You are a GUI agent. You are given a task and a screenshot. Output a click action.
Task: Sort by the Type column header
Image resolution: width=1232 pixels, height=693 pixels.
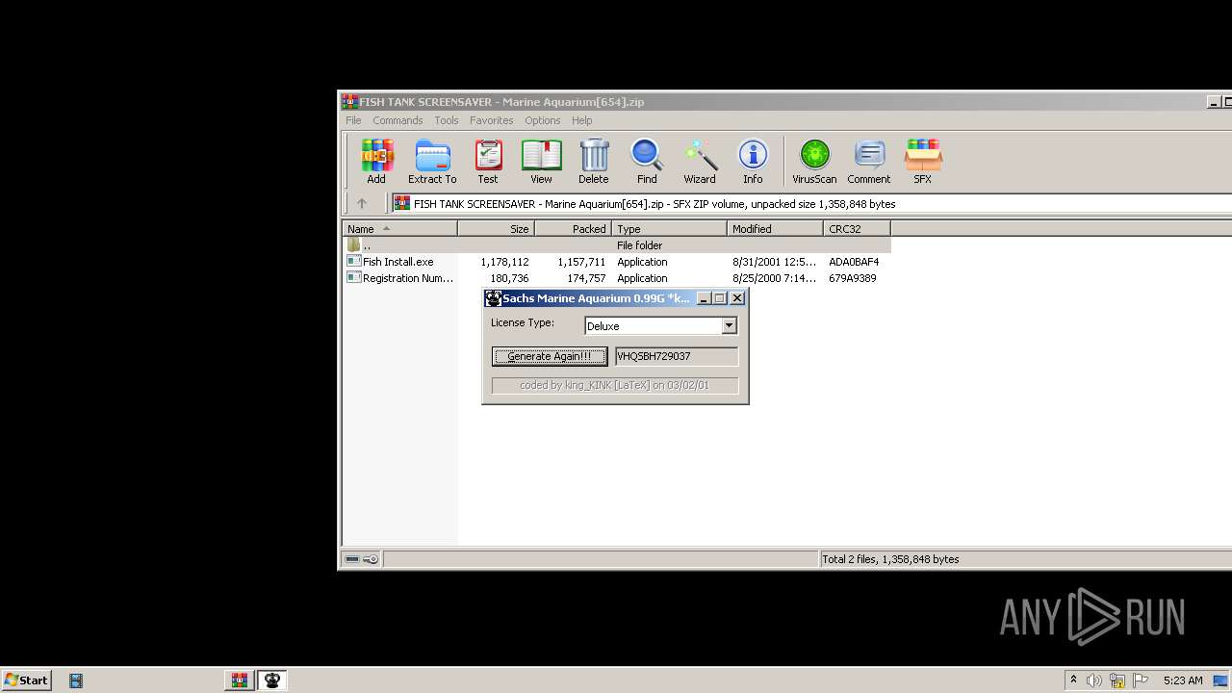point(669,229)
